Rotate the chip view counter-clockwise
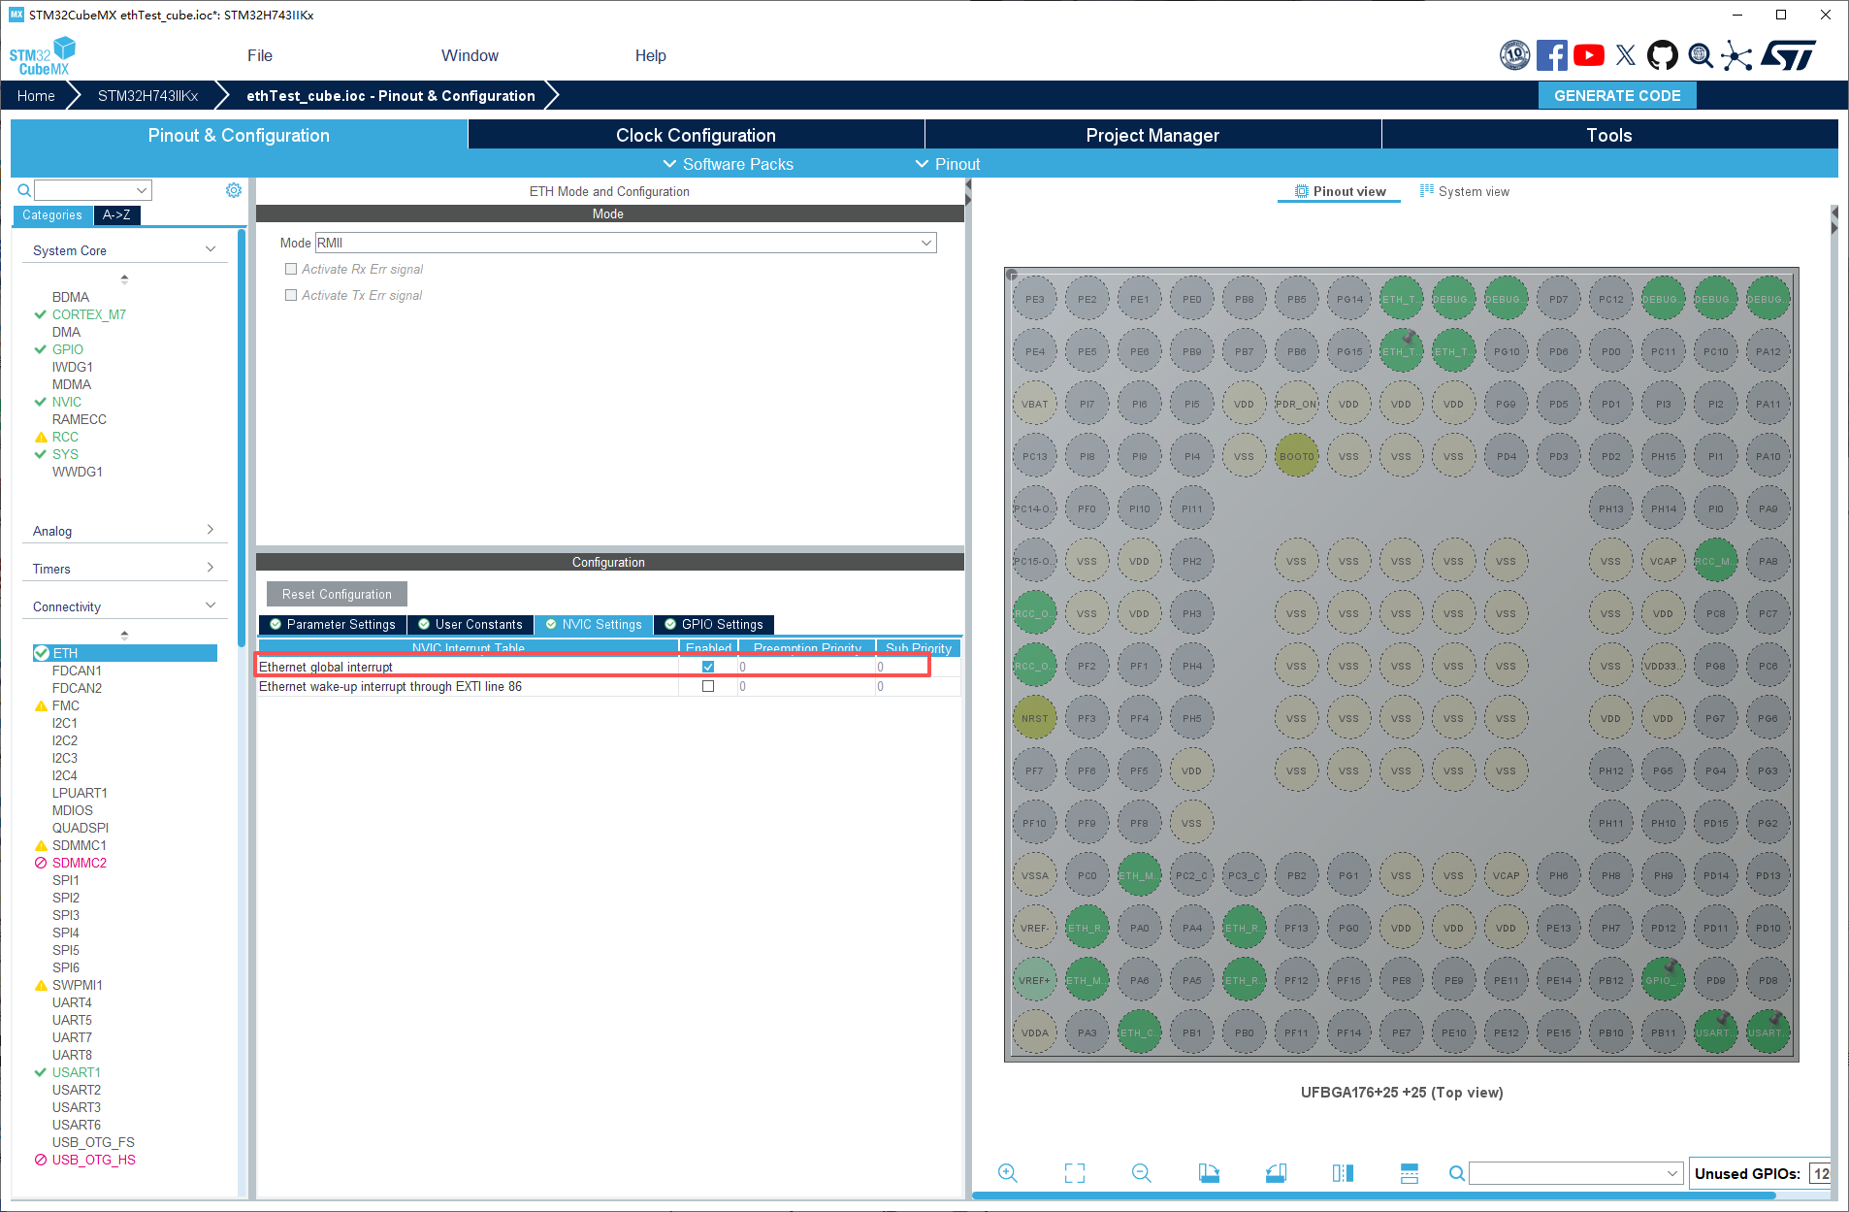The image size is (1849, 1212). point(1276,1173)
